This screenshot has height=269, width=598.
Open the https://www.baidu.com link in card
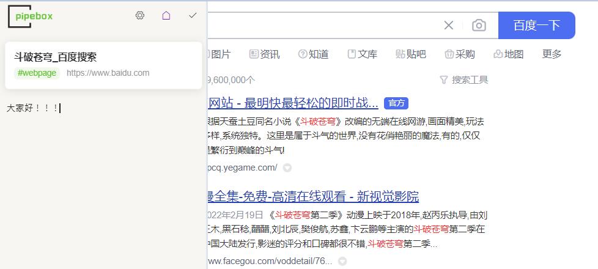tap(108, 73)
